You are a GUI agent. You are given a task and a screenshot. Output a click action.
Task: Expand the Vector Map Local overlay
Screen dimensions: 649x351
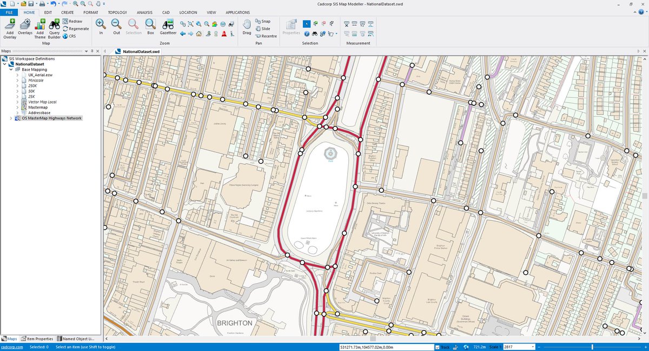click(17, 102)
